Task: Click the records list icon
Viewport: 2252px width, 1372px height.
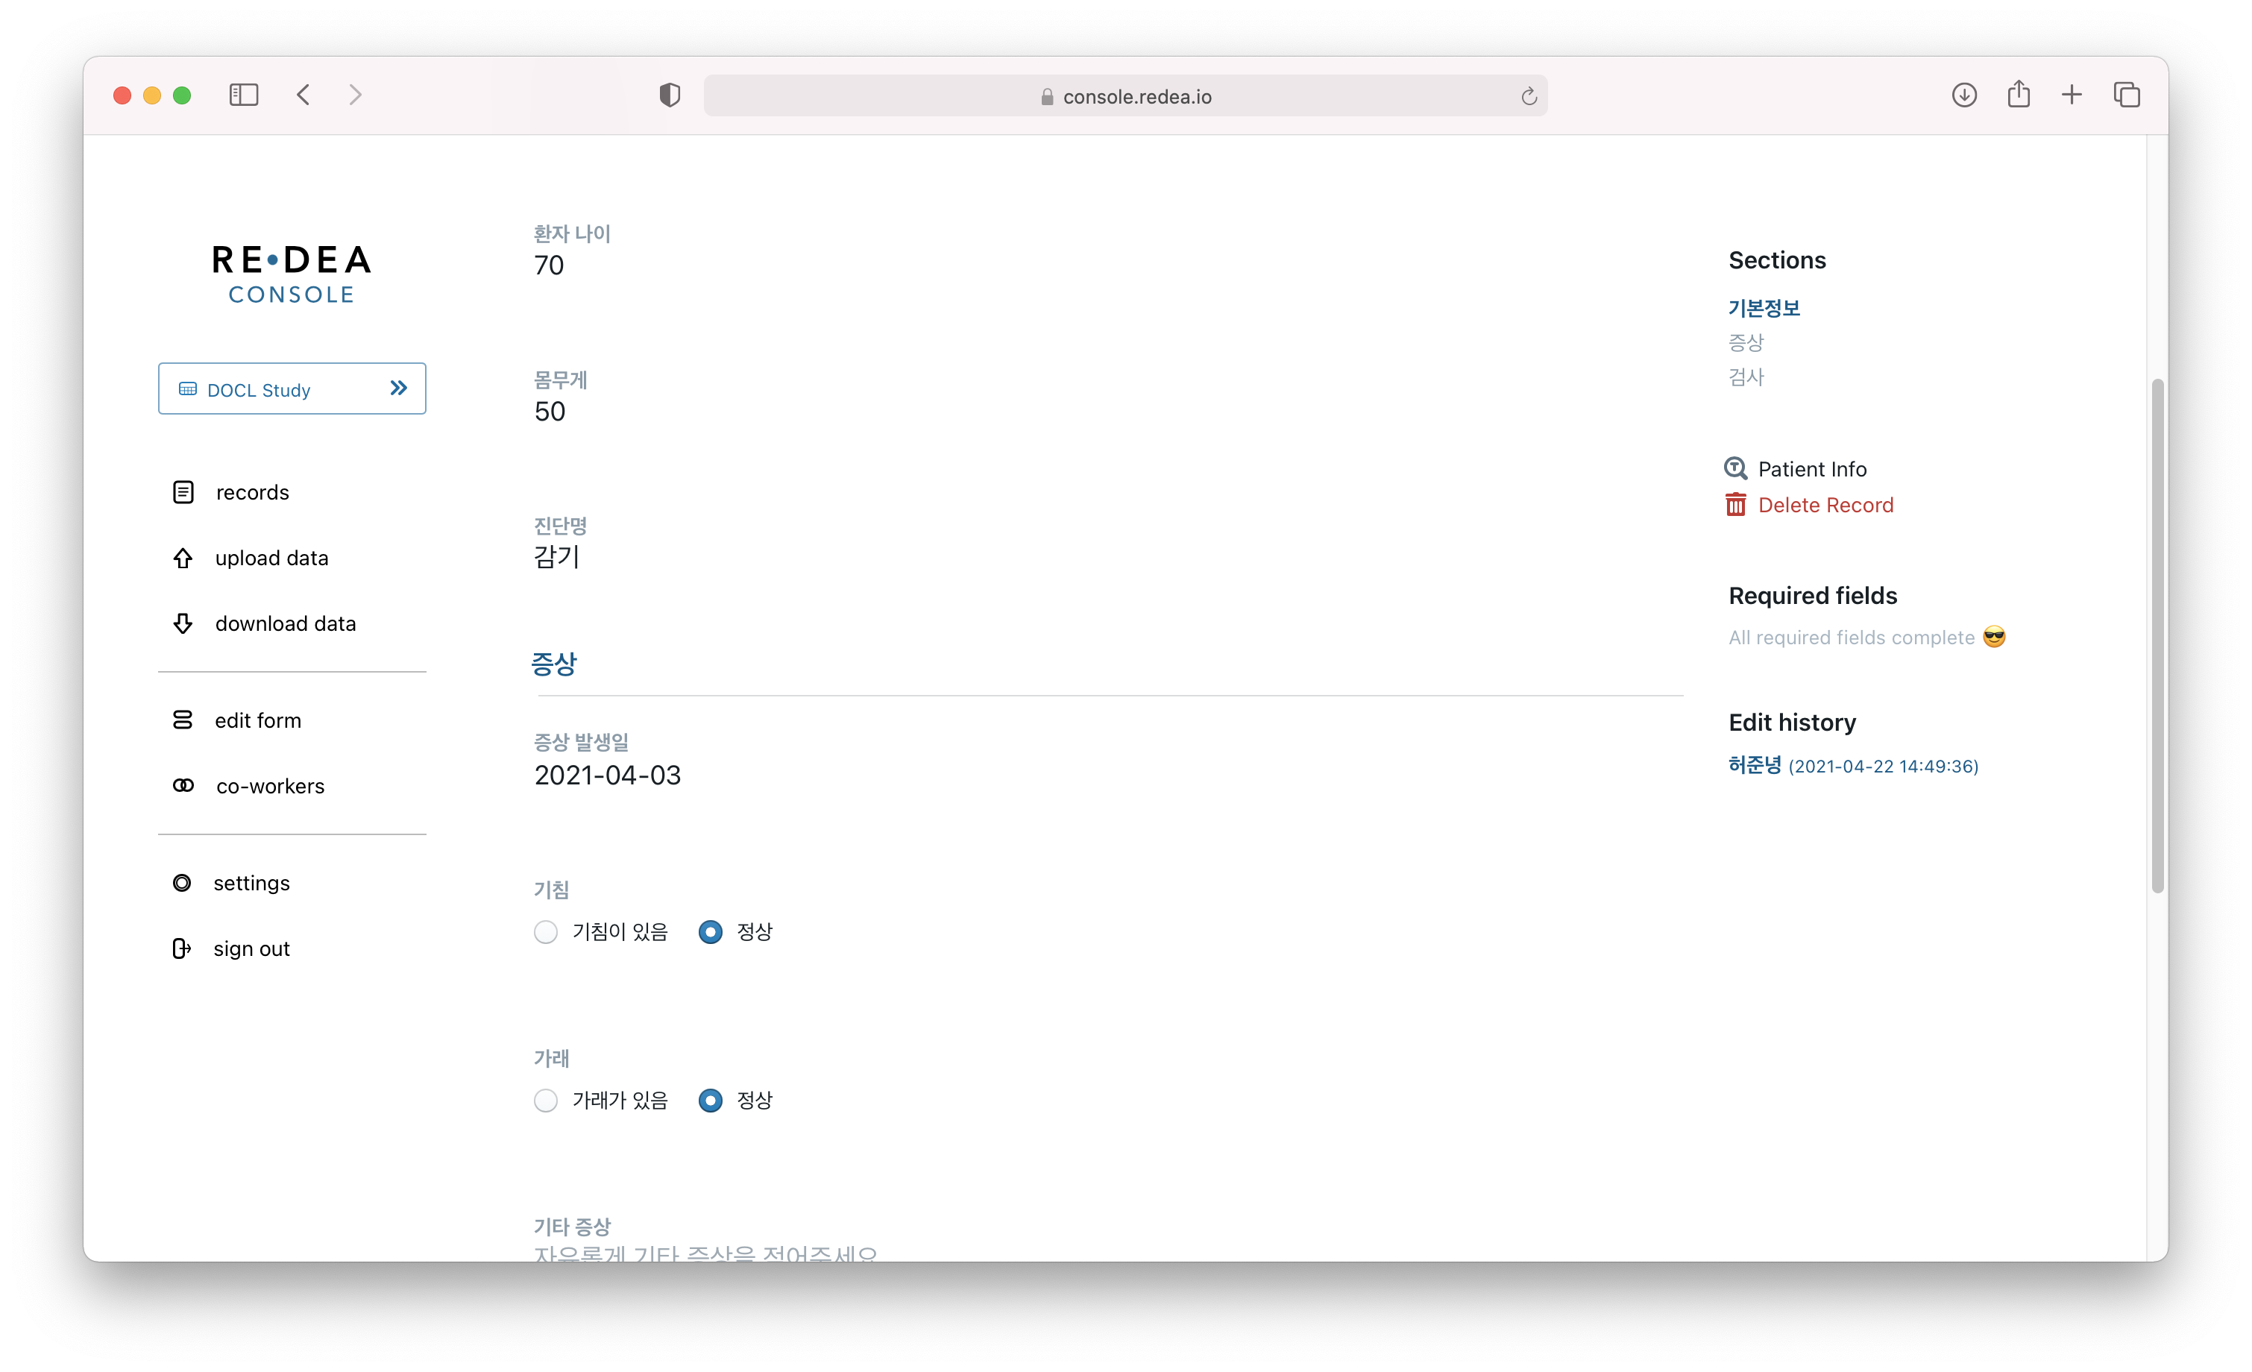Action: pyautogui.click(x=183, y=493)
